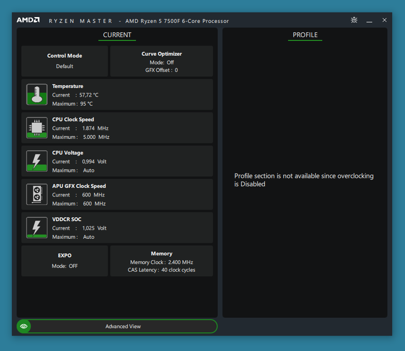The width and height of the screenshot is (405, 351).
Task: Open the bug report icon in title bar
Action: pos(354,20)
